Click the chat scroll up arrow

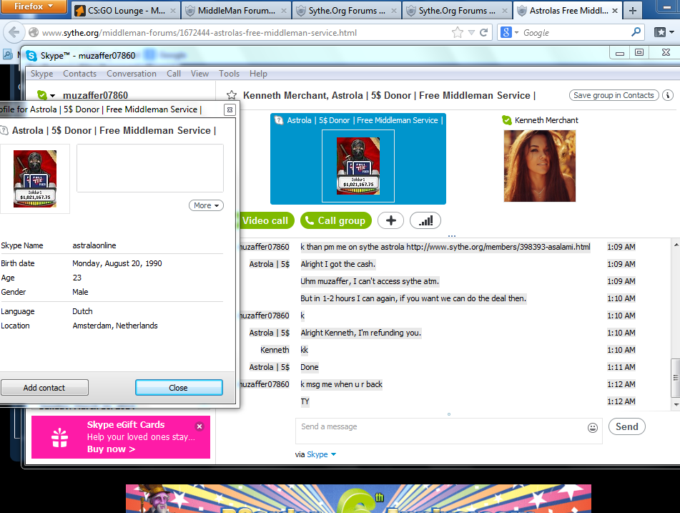[676, 245]
